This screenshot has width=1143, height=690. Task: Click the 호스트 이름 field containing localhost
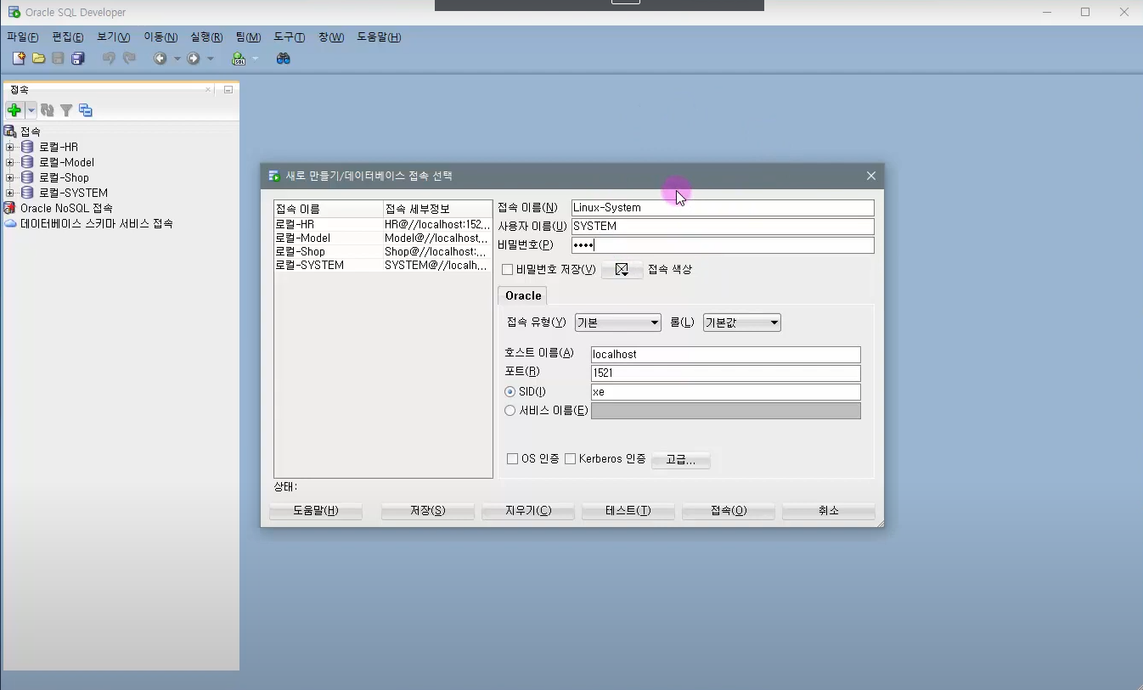(726, 355)
